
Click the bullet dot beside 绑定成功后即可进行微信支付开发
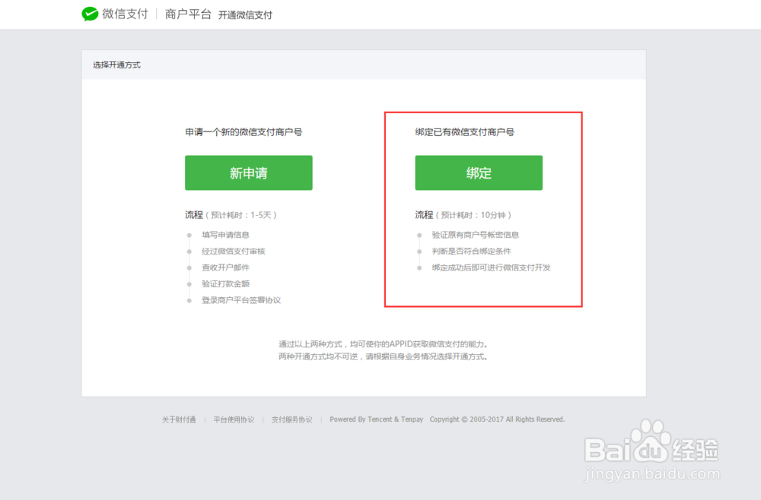pos(419,267)
